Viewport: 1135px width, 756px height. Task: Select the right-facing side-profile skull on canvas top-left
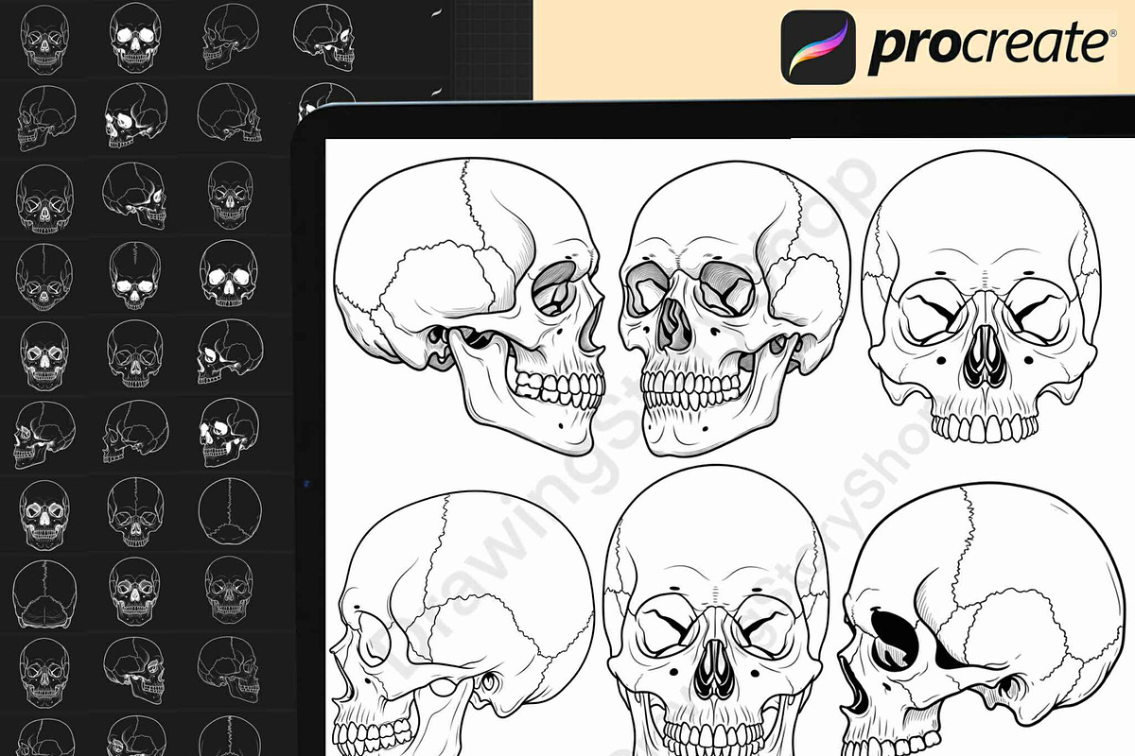point(471,306)
